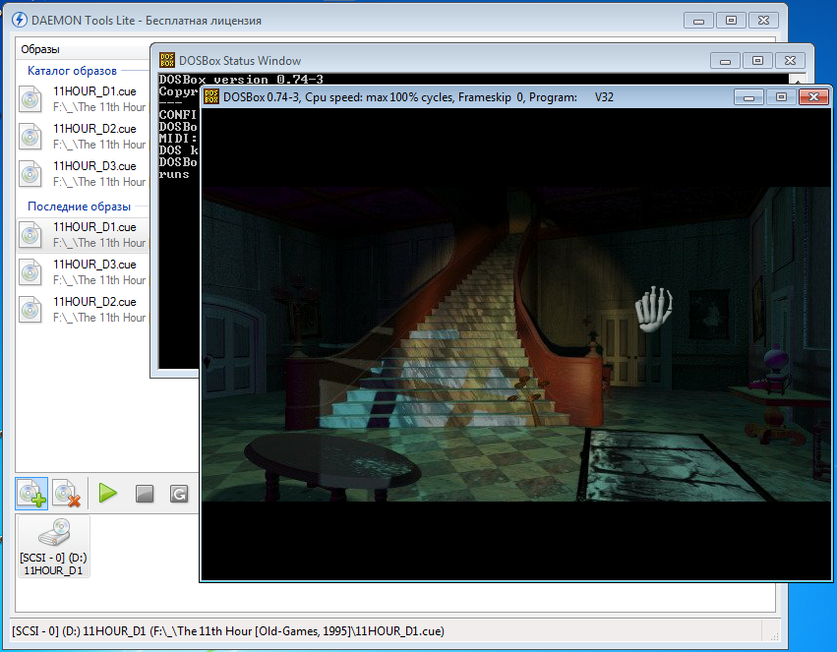This screenshot has width=837, height=652.
Task: Click the disc icon for 11HOUR_D2.cue in catalog
Action: pos(30,137)
